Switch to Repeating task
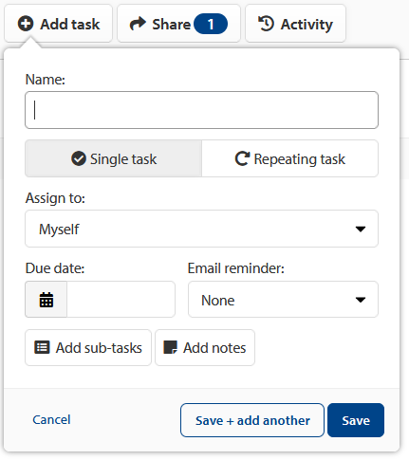This screenshot has height=460, width=409. coord(289,158)
